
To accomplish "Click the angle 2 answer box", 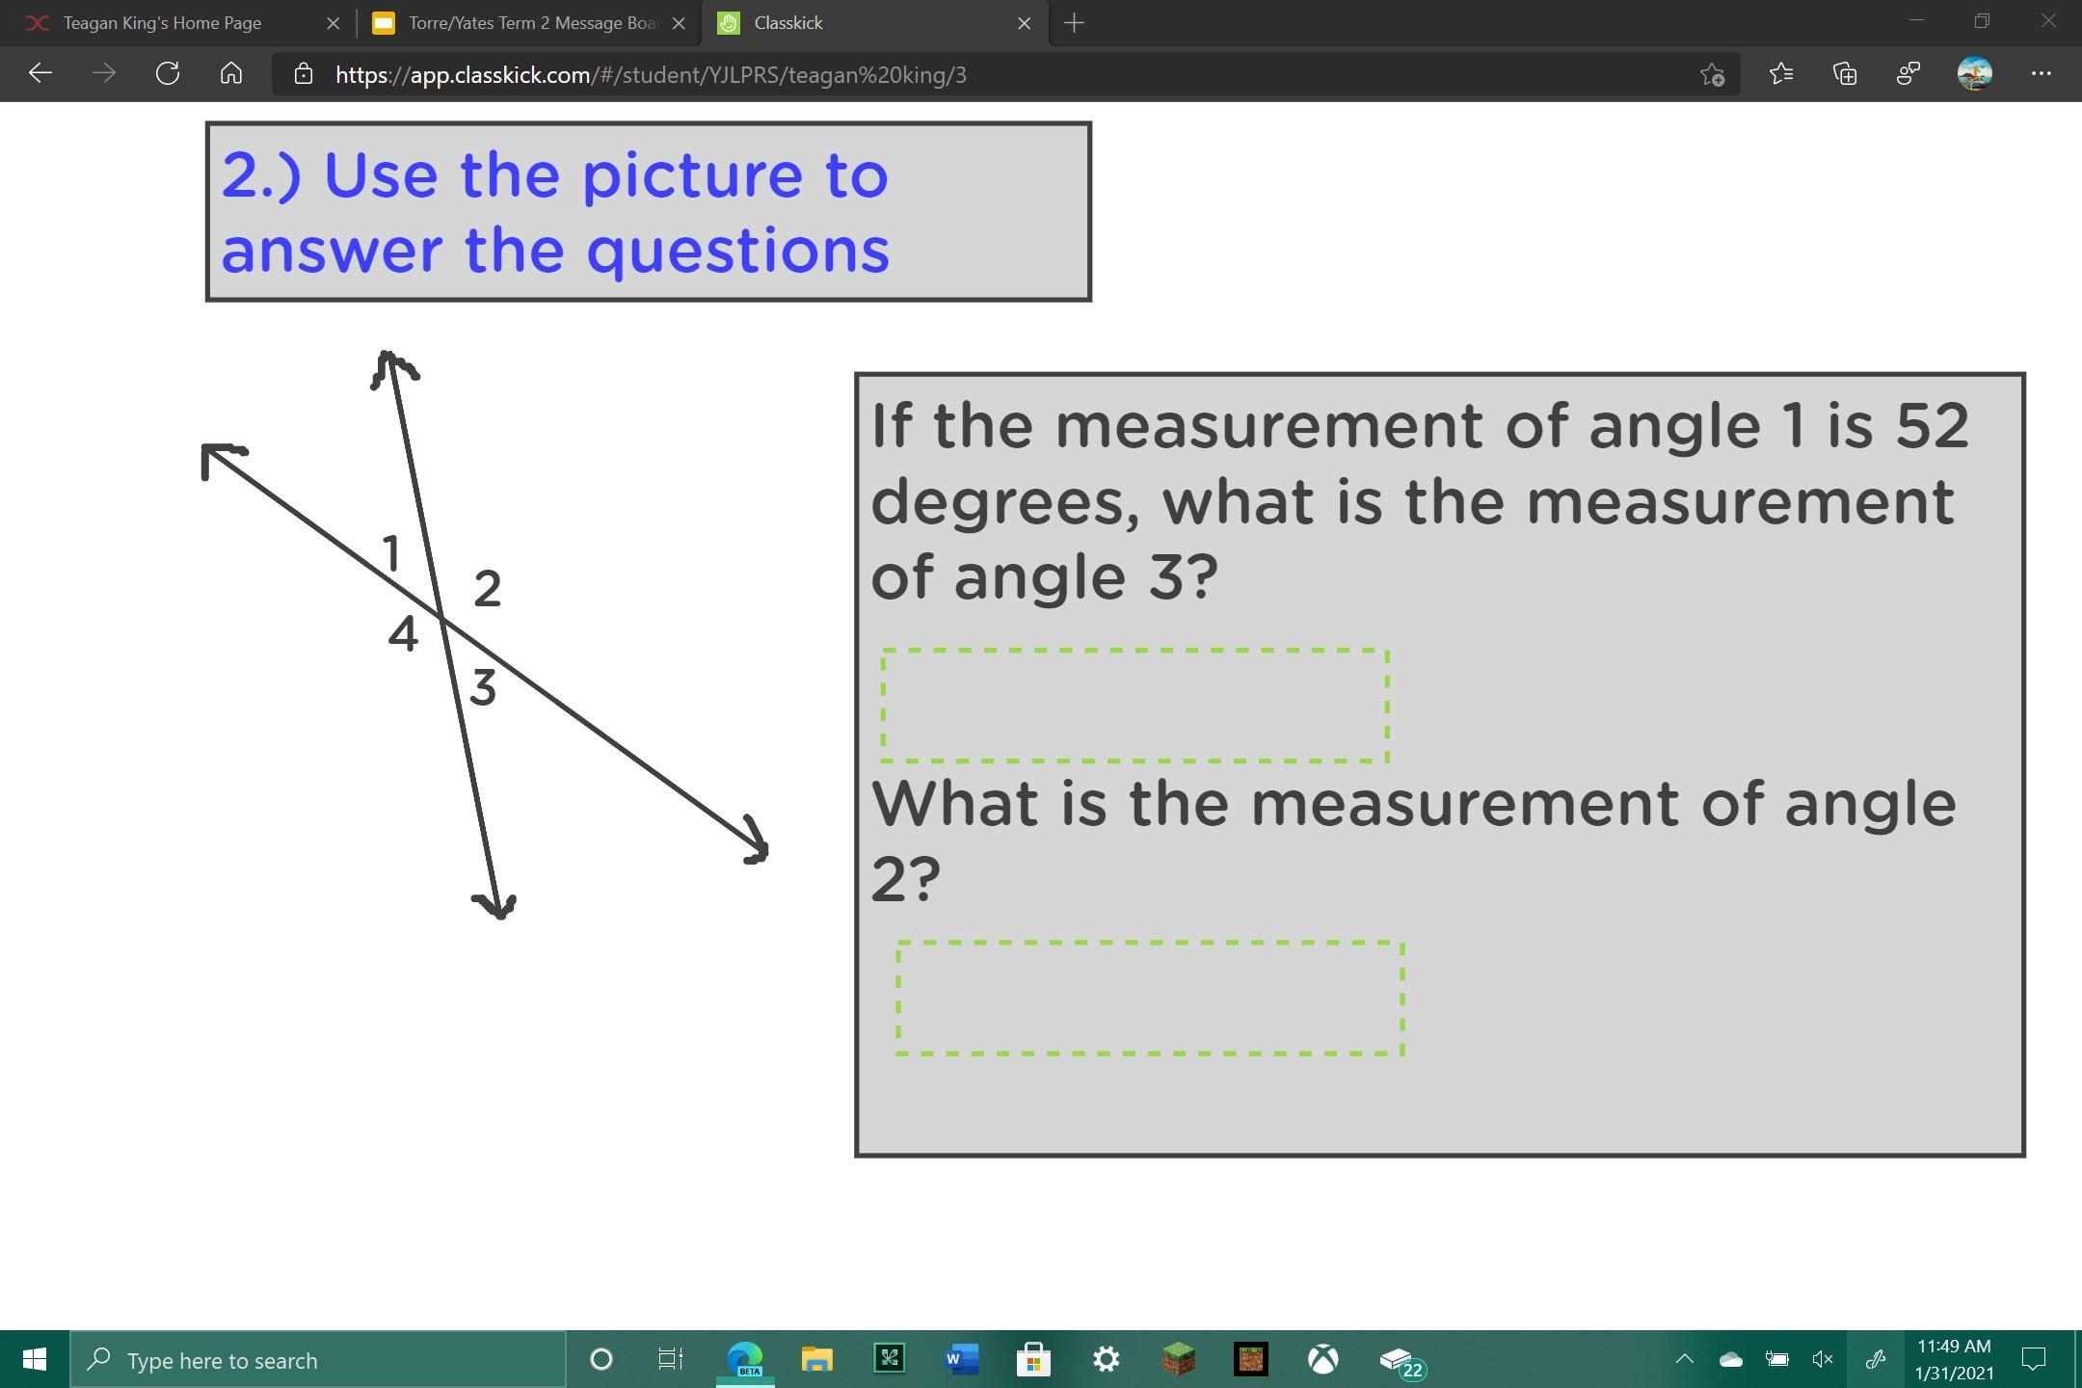I will (1150, 999).
